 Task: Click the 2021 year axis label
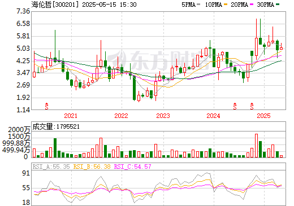click(71, 116)
